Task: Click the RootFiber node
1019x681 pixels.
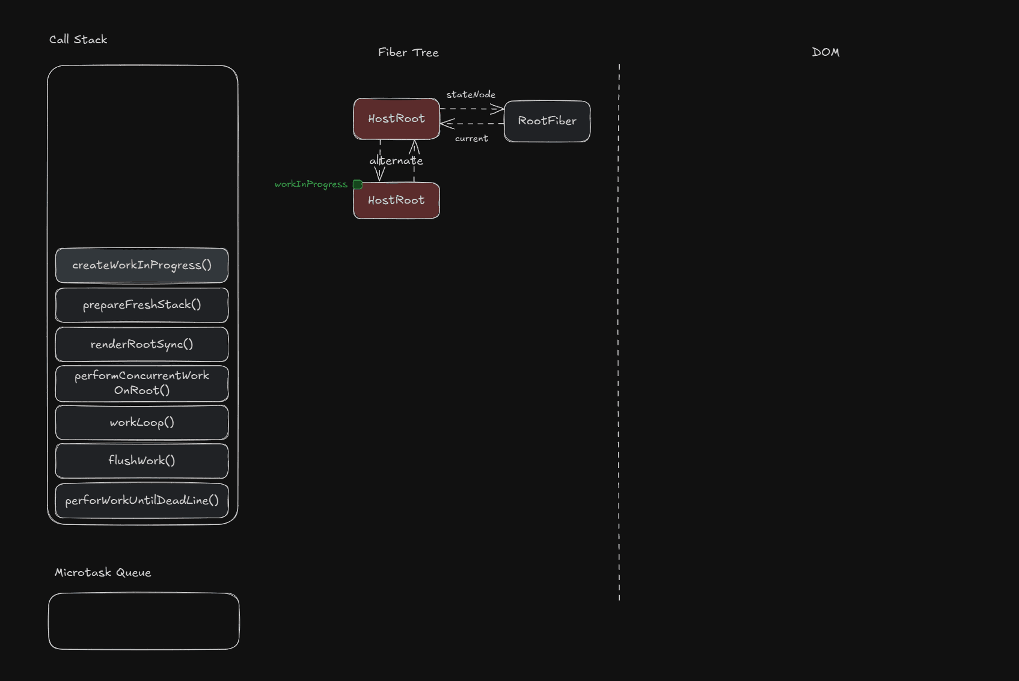Action: pyautogui.click(x=547, y=121)
